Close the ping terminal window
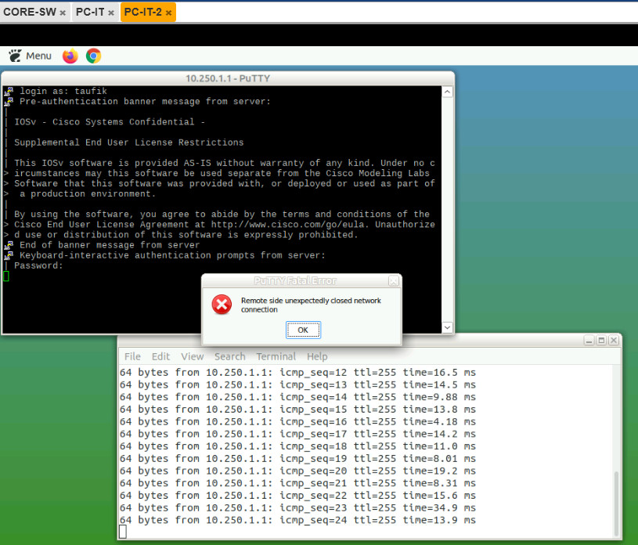The height and width of the screenshot is (545, 638). (x=614, y=341)
